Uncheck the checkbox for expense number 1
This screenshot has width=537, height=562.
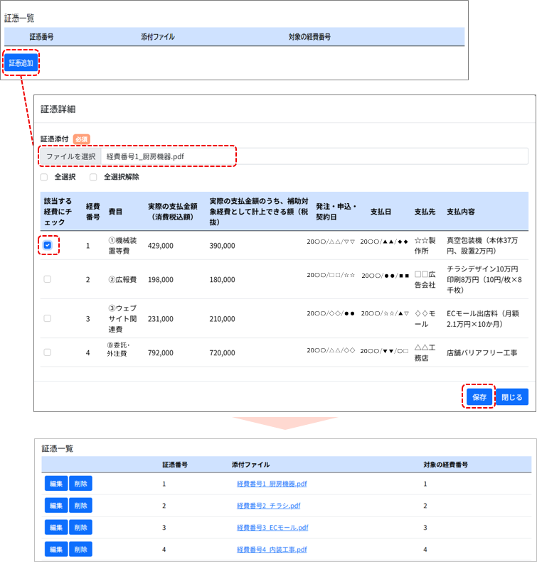[47, 245]
